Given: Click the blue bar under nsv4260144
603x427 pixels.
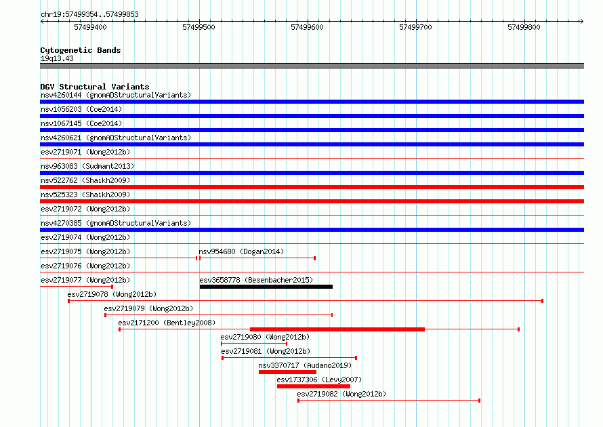Looking at the screenshot, I should (x=312, y=102).
